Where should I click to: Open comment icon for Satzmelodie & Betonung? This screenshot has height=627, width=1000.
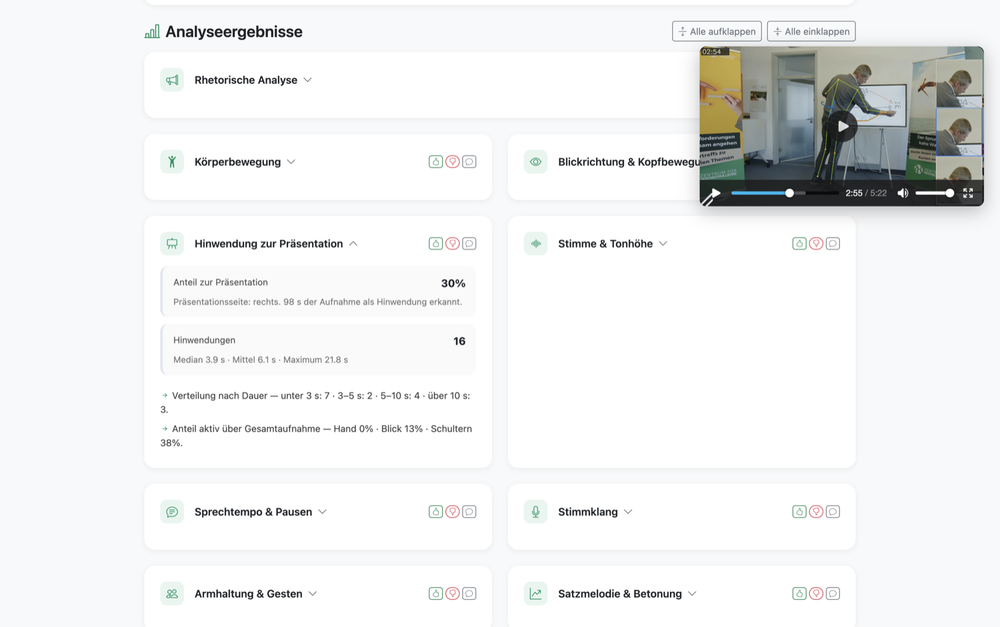tap(833, 594)
